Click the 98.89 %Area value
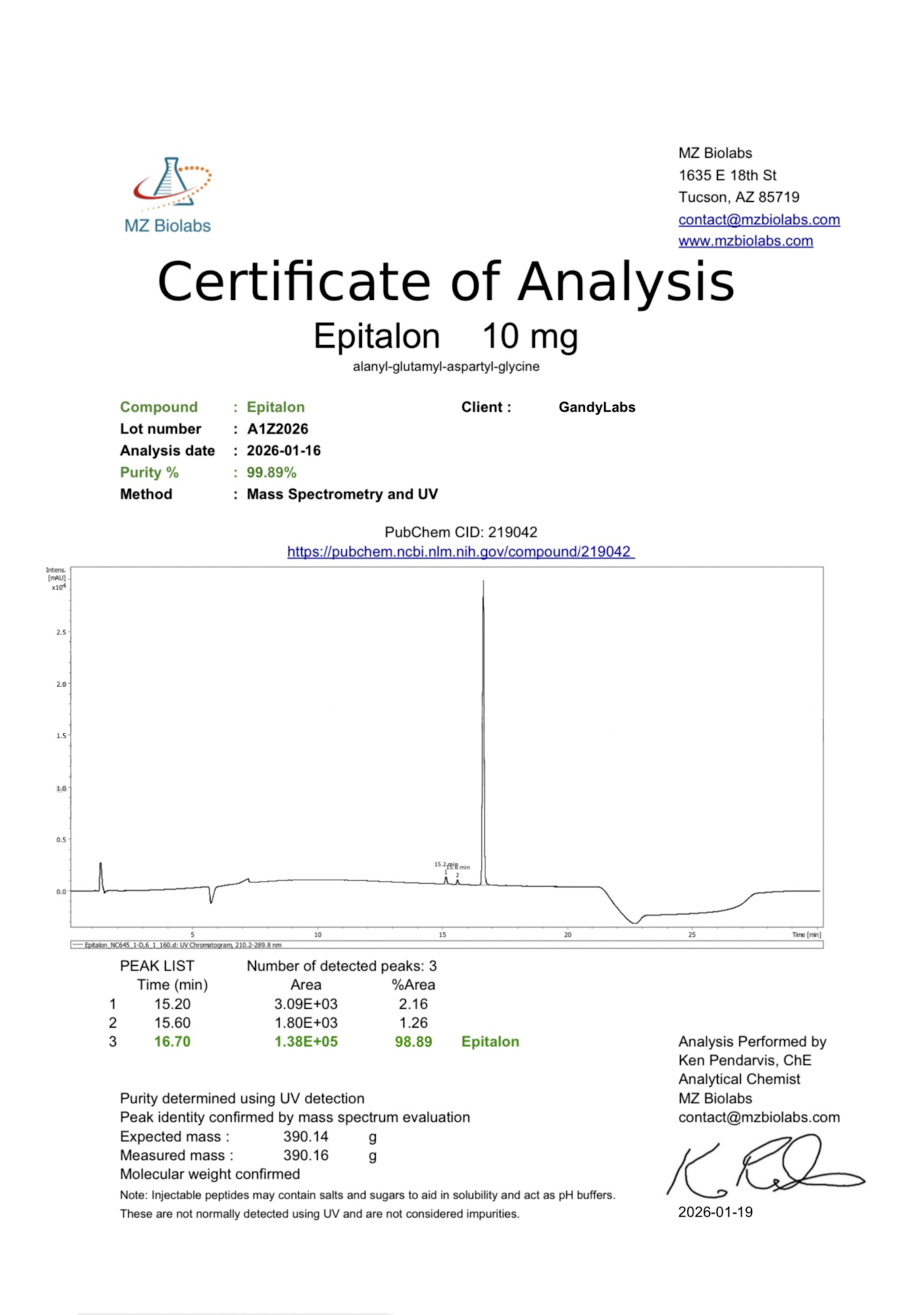 coord(413,1042)
